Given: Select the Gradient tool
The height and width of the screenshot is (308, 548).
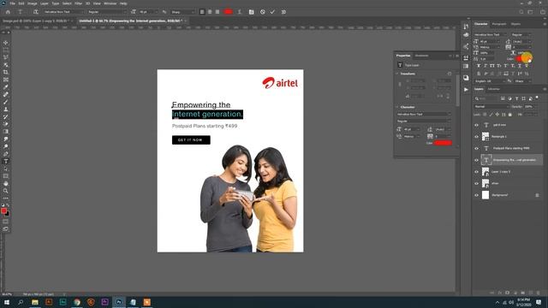Looking at the screenshot, I should point(6,132).
